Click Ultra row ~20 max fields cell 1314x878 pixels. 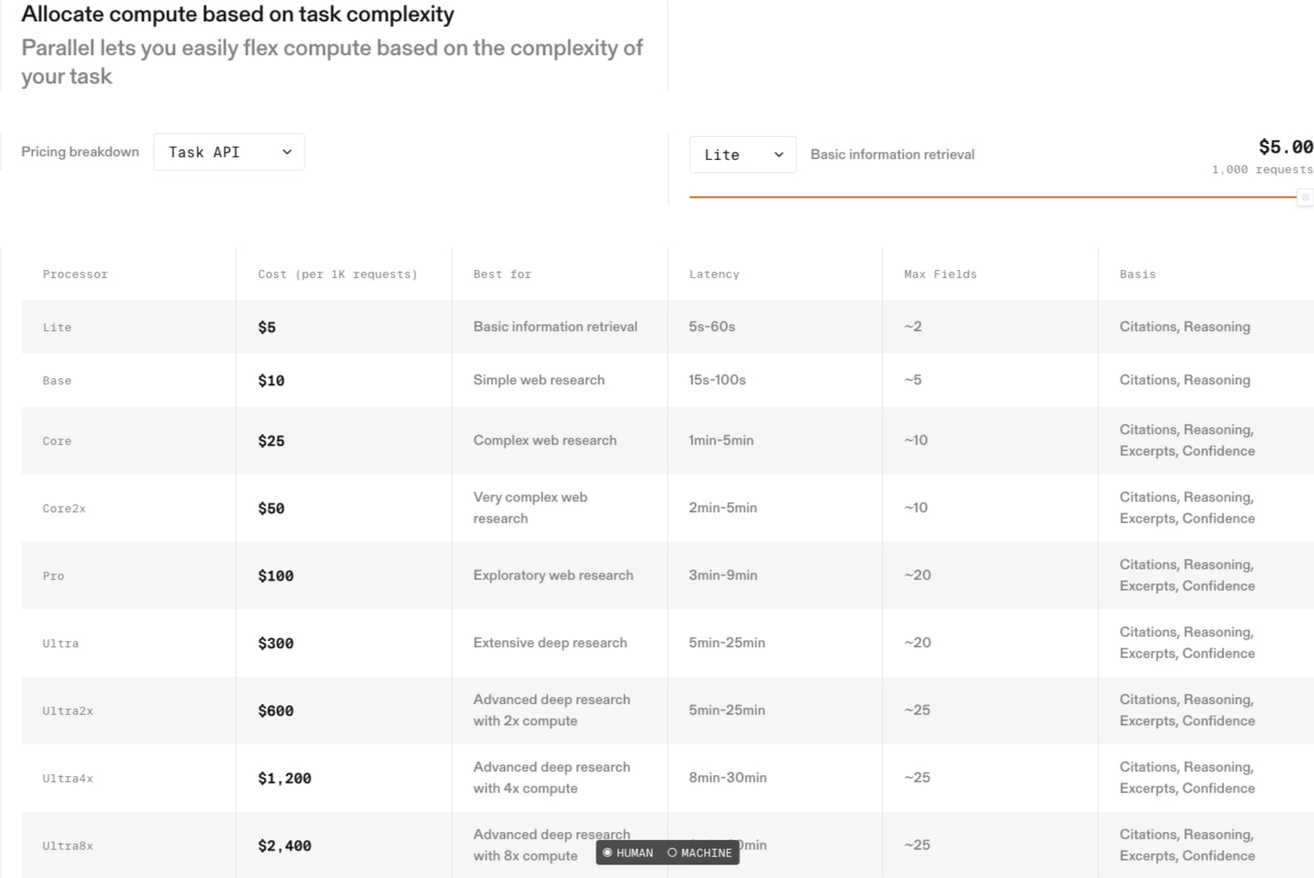pos(917,643)
